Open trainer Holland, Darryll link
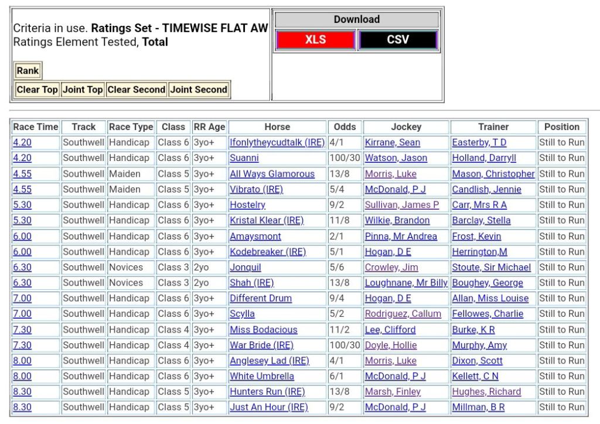The height and width of the screenshot is (424, 600). pos(483,158)
